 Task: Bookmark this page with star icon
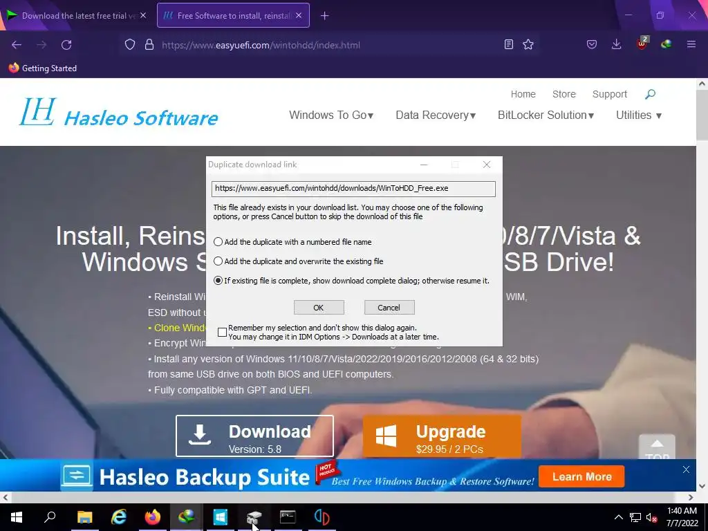pos(528,44)
